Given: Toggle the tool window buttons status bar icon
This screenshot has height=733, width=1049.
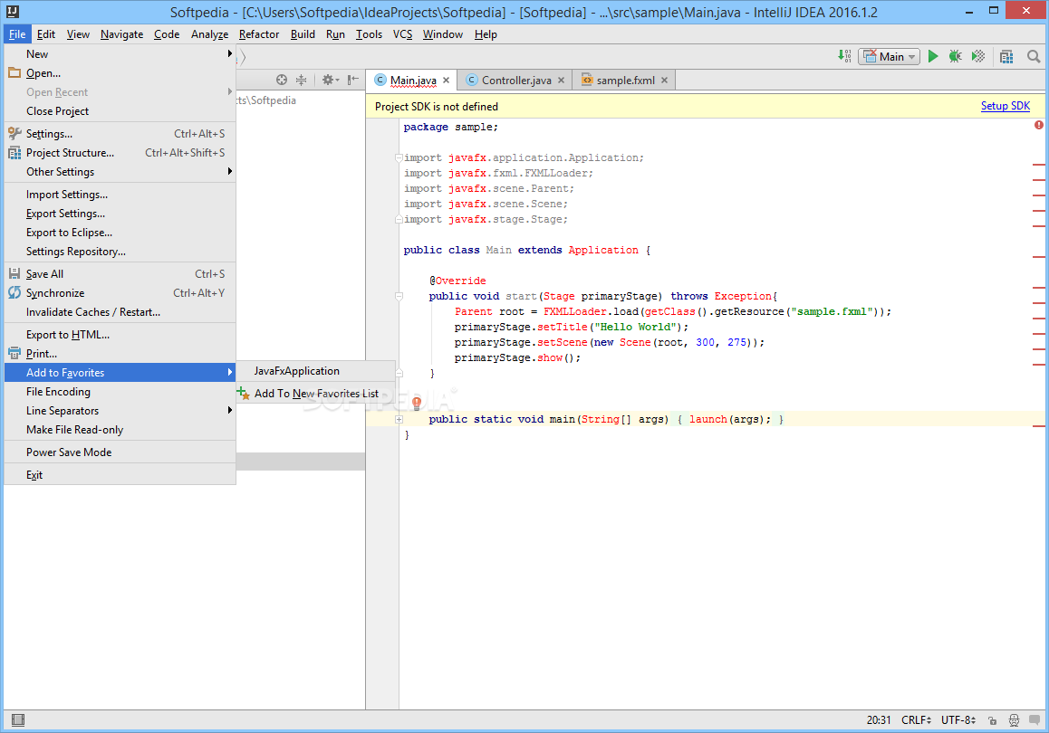Looking at the screenshot, I should [18, 719].
